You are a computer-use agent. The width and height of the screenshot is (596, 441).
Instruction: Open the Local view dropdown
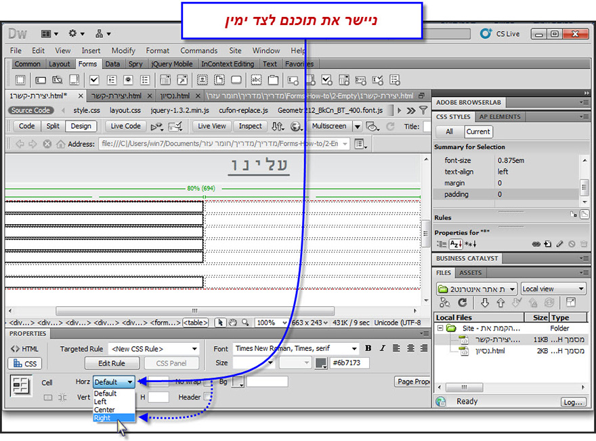(553, 289)
